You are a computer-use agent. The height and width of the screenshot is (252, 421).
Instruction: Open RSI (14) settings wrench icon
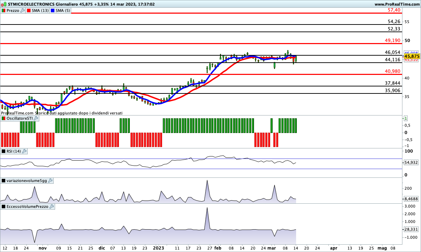point(25,151)
